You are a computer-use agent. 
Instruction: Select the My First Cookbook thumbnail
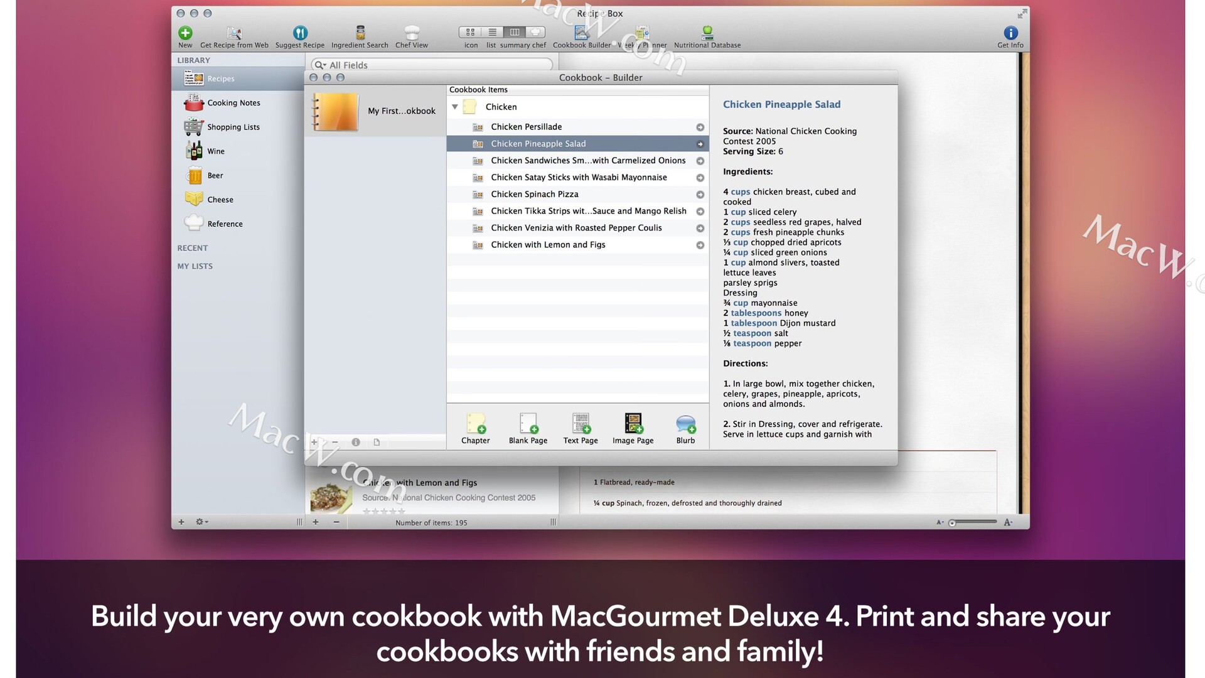click(336, 112)
